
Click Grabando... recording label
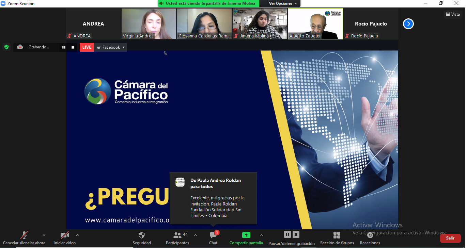(x=39, y=47)
